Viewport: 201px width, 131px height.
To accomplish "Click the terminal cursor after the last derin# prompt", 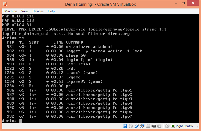I will pos(21,121).
